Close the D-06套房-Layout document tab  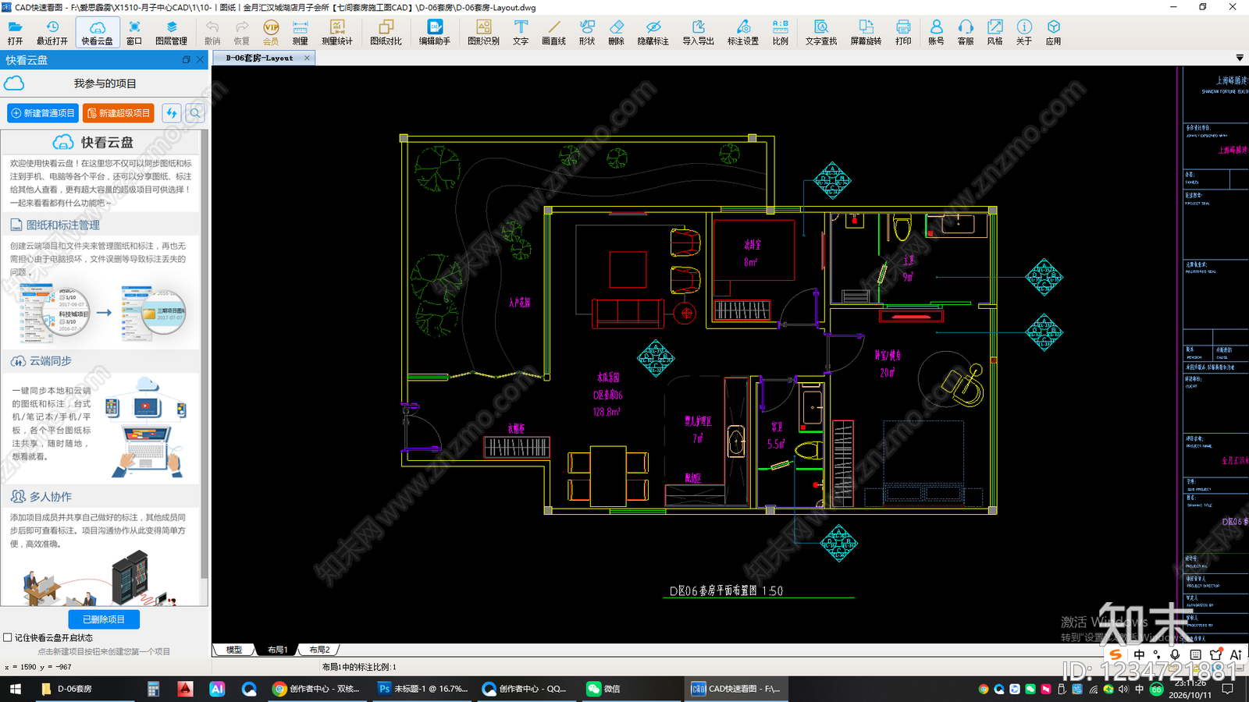(x=308, y=58)
